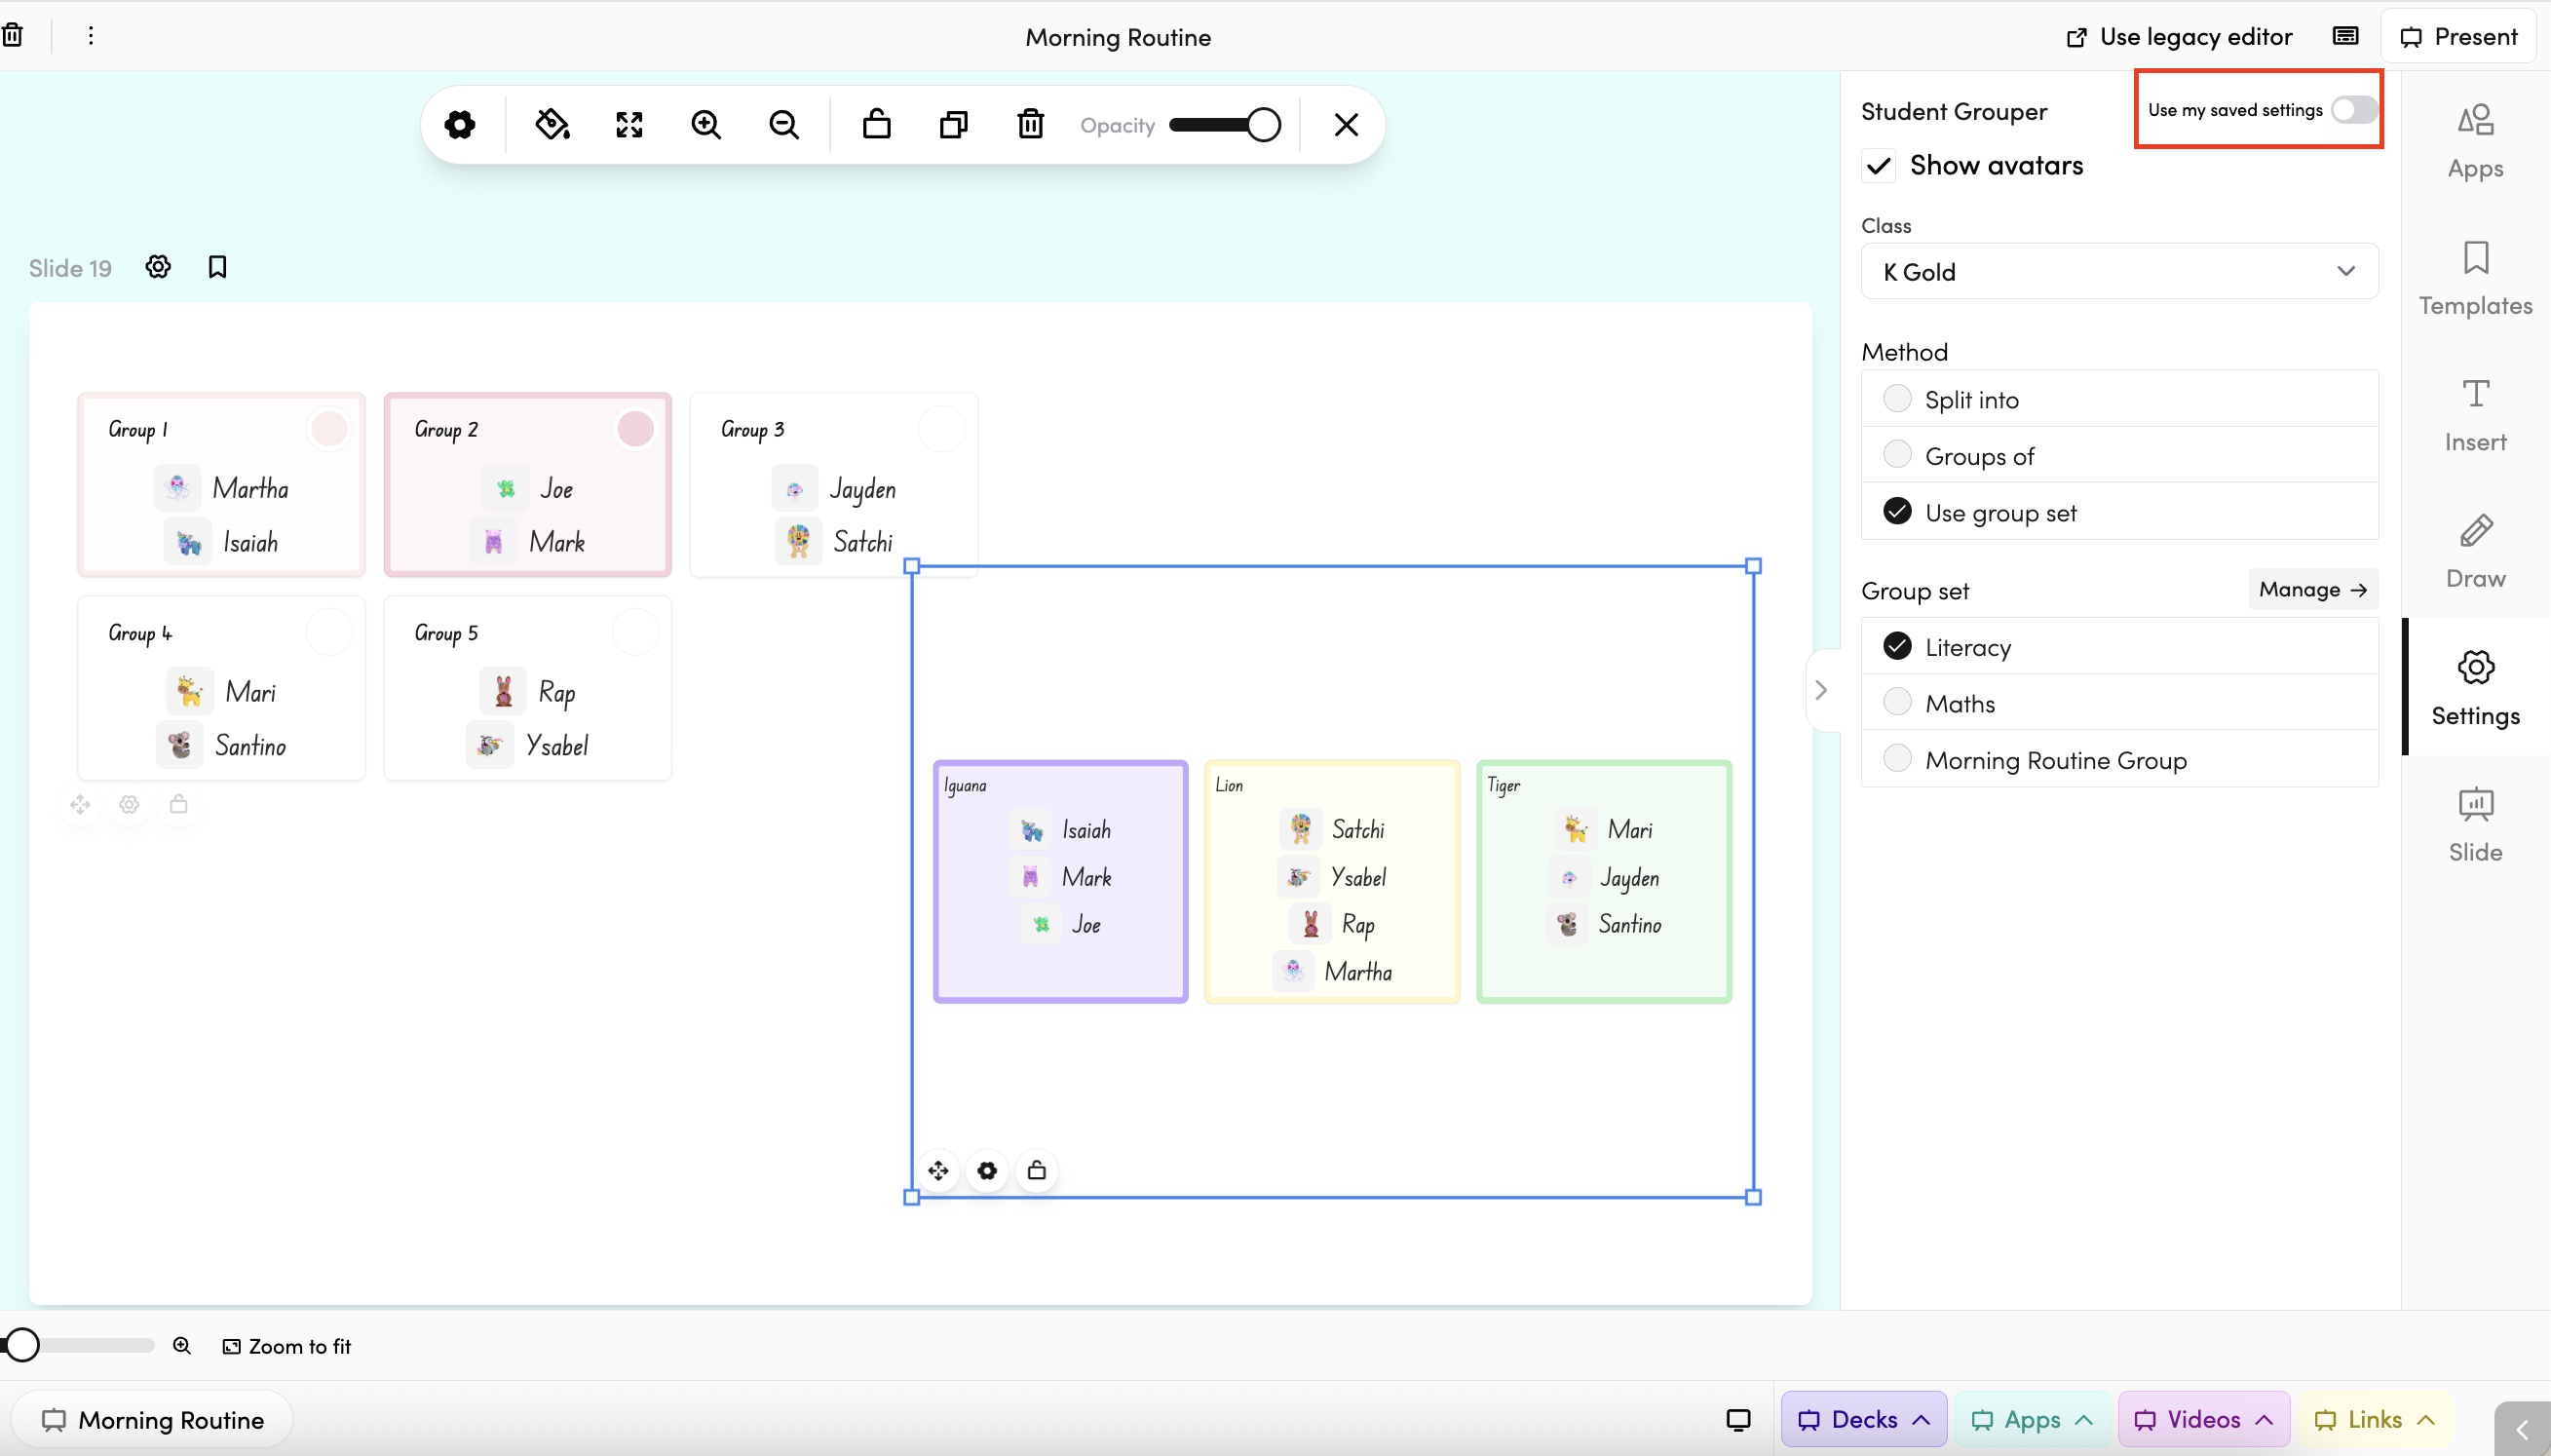Click the duplicate element icon

954,125
